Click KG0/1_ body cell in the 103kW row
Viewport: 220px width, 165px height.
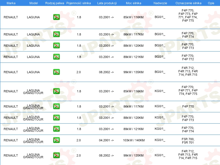[x=160, y=140]
